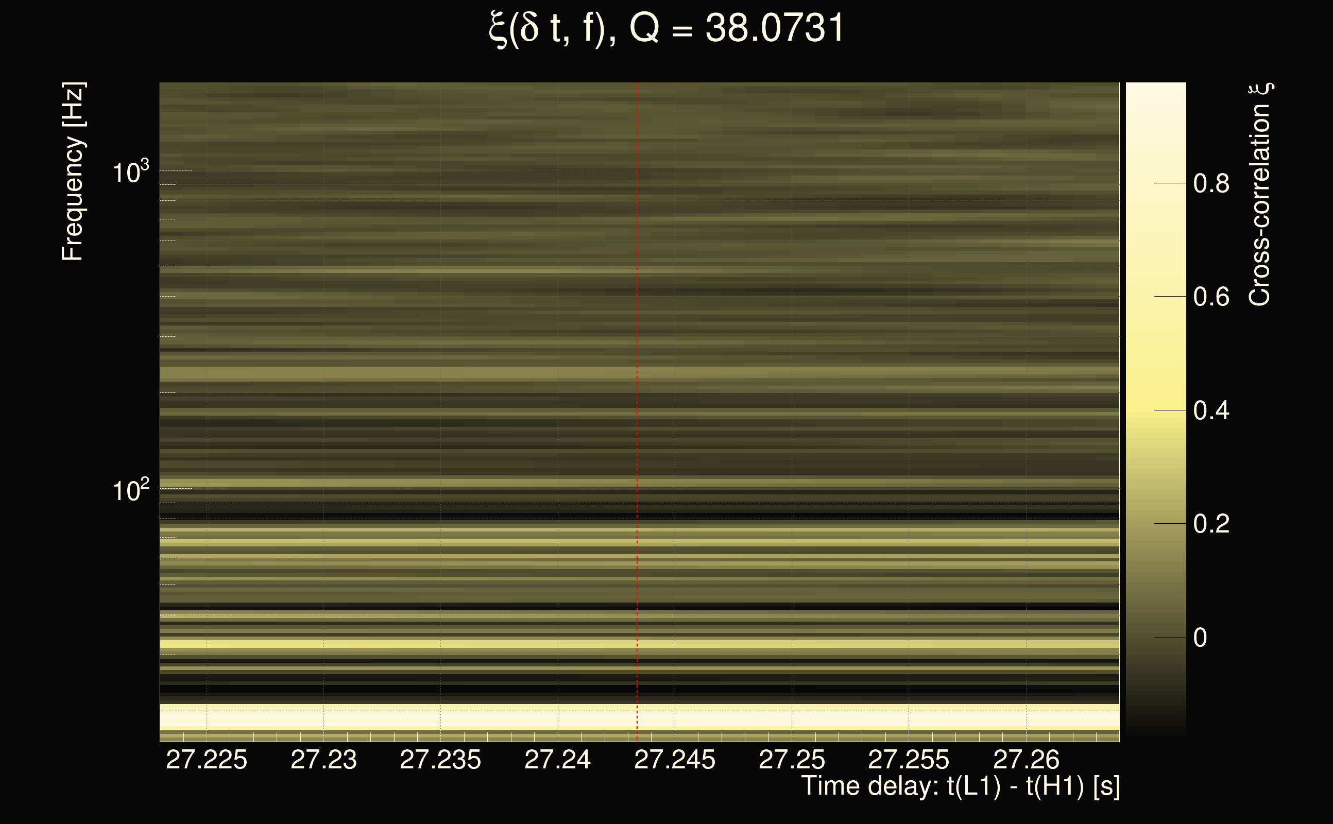
Task: Click the Frequency [Hz] axis label
Action: click(73, 171)
